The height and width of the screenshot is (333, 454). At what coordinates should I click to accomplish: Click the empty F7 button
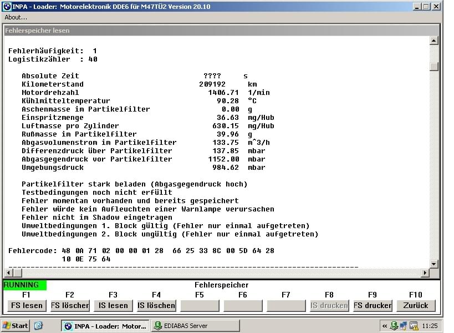tap(286, 305)
